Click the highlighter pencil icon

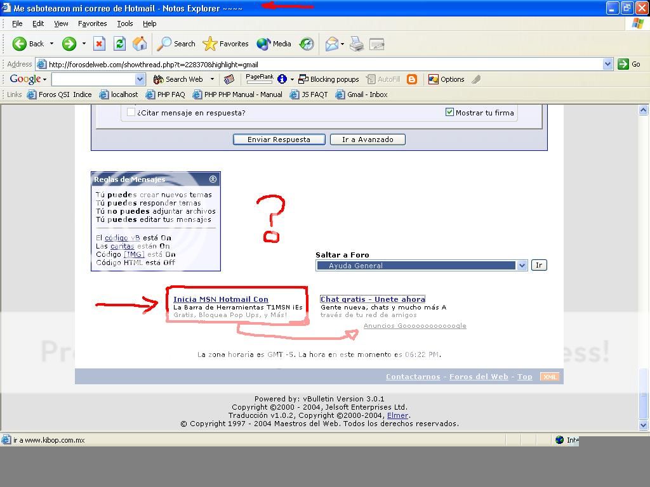[476, 79]
